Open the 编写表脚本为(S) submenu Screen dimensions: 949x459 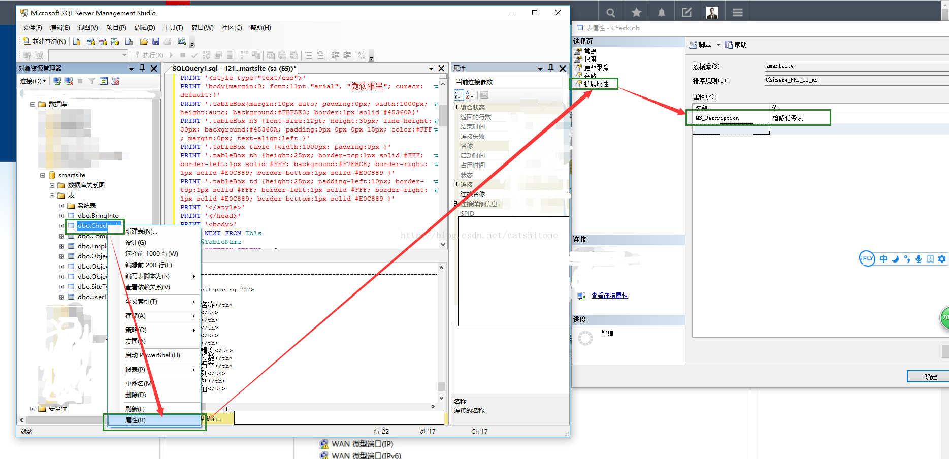click(x=154, y=276)
